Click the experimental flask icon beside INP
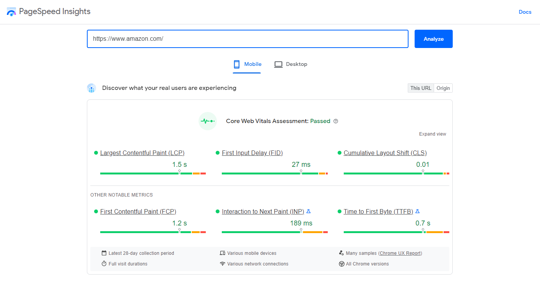Image resolution: width=540 pixels, height=283 pixels. tap(309, 211)
